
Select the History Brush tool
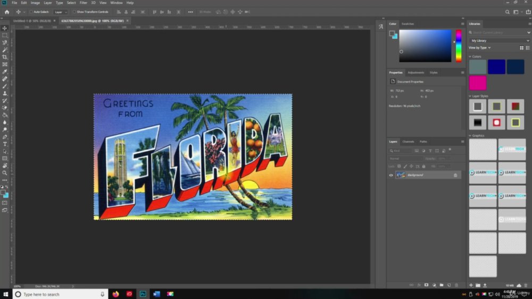(5, 101)
